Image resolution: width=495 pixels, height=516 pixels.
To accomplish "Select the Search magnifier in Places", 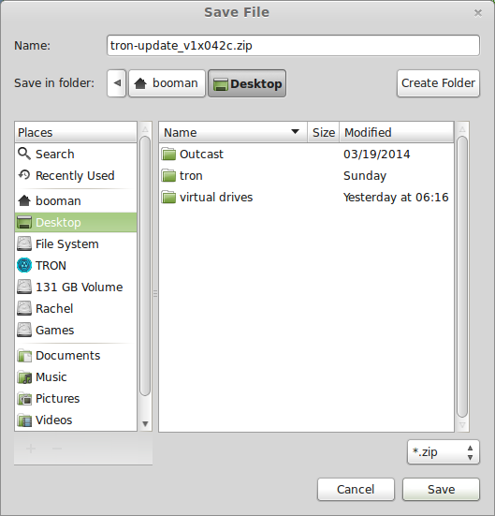I will (x=24, y=154).
